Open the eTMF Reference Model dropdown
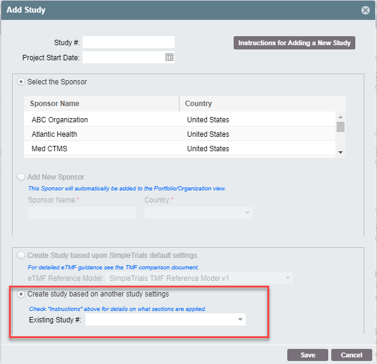The width and height of the screenshot is (377, 364). point(199,278)
